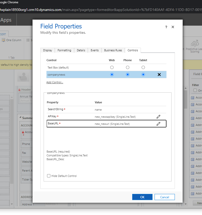Edit the APIKey property with pencil icon
The width and height of the screenshot is (202, 215).
pyautogui.click(x=158, y=117)
